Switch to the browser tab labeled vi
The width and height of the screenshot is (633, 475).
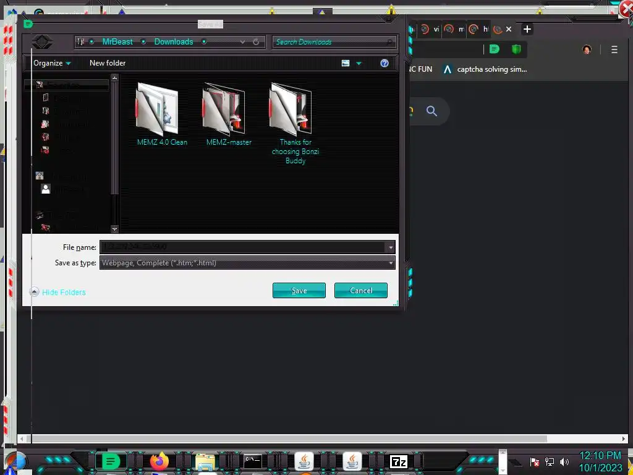pyautogui.click(x=430, y=29)
